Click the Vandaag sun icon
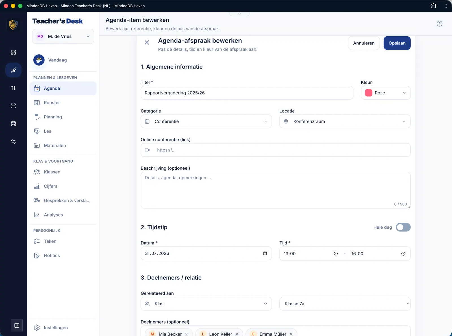 tap(39, 60)
